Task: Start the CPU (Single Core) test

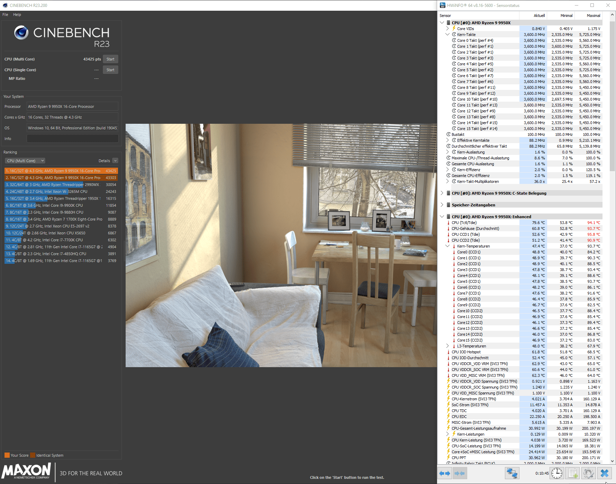Action: point(110,70)
